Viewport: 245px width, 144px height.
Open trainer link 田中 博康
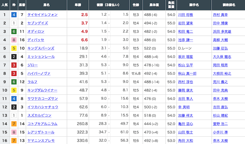(220, 23)
